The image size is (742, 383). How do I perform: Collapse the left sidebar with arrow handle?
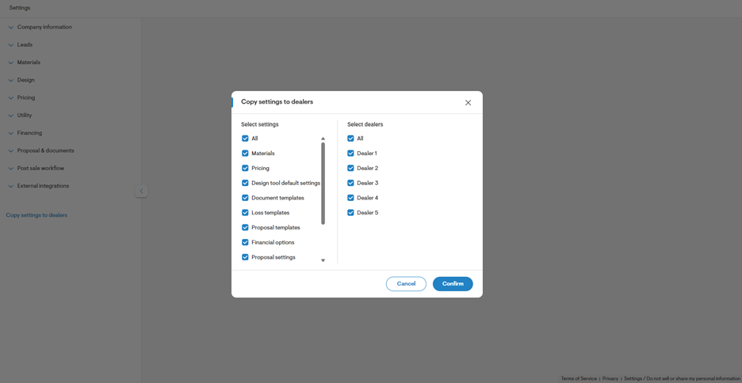tap(141, 191)
